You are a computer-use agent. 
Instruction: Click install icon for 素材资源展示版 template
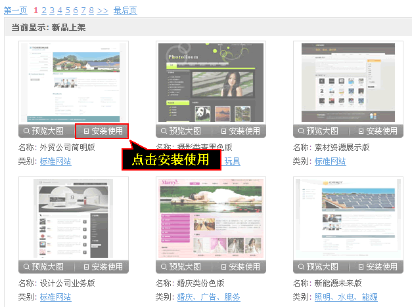361,131
